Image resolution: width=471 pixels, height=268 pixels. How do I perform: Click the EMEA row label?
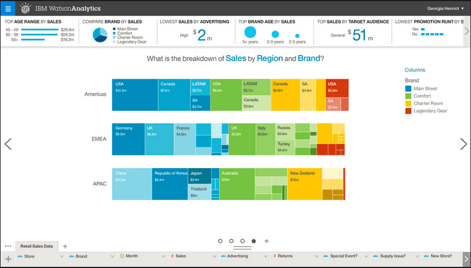click(x=99, y=139)
